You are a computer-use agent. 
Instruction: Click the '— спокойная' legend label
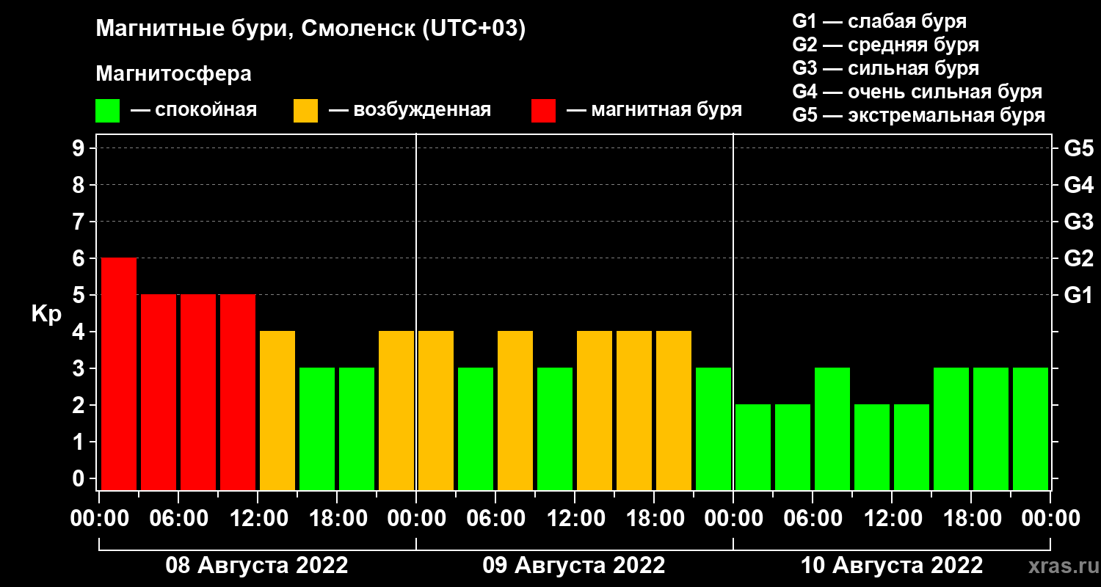(194, 110)
